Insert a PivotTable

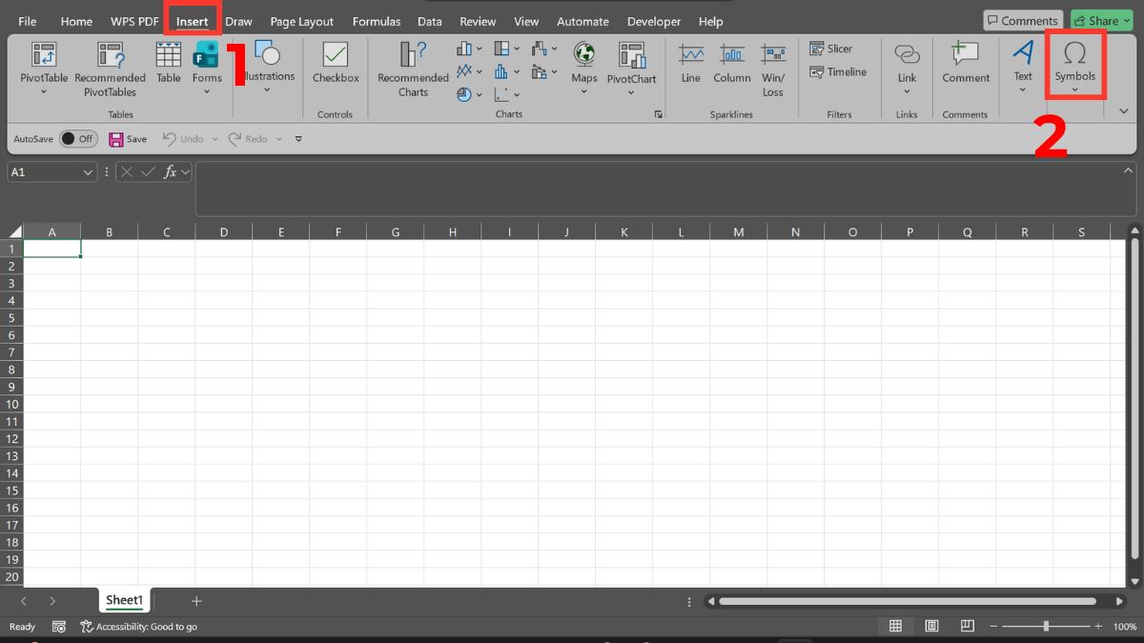pos(43,67)
